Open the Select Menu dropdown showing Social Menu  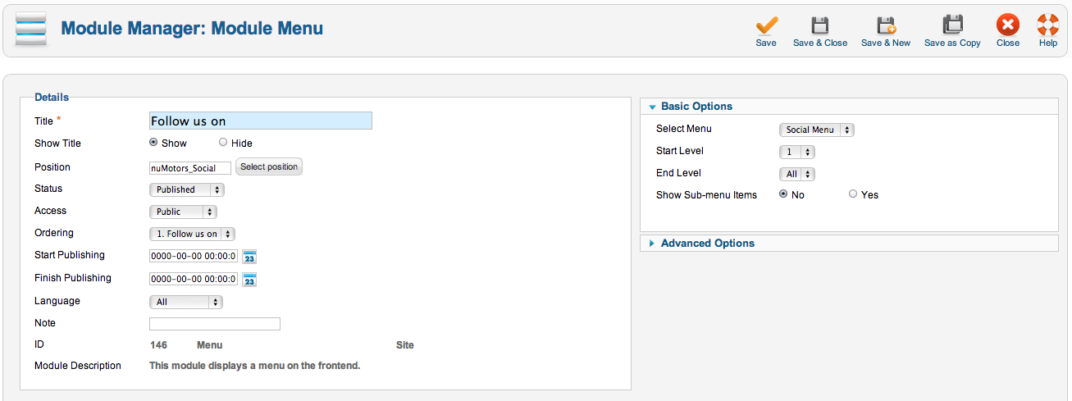(x=816, y=130)
